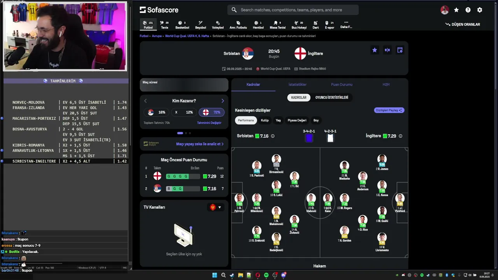Open TV Kanalları country dropdown
This screenshot has height=280, width=498.
pyautogui.click(x=216, y=207)
